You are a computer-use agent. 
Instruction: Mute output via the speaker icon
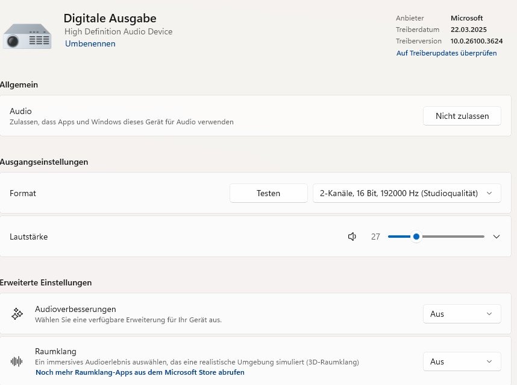[352, 237]
